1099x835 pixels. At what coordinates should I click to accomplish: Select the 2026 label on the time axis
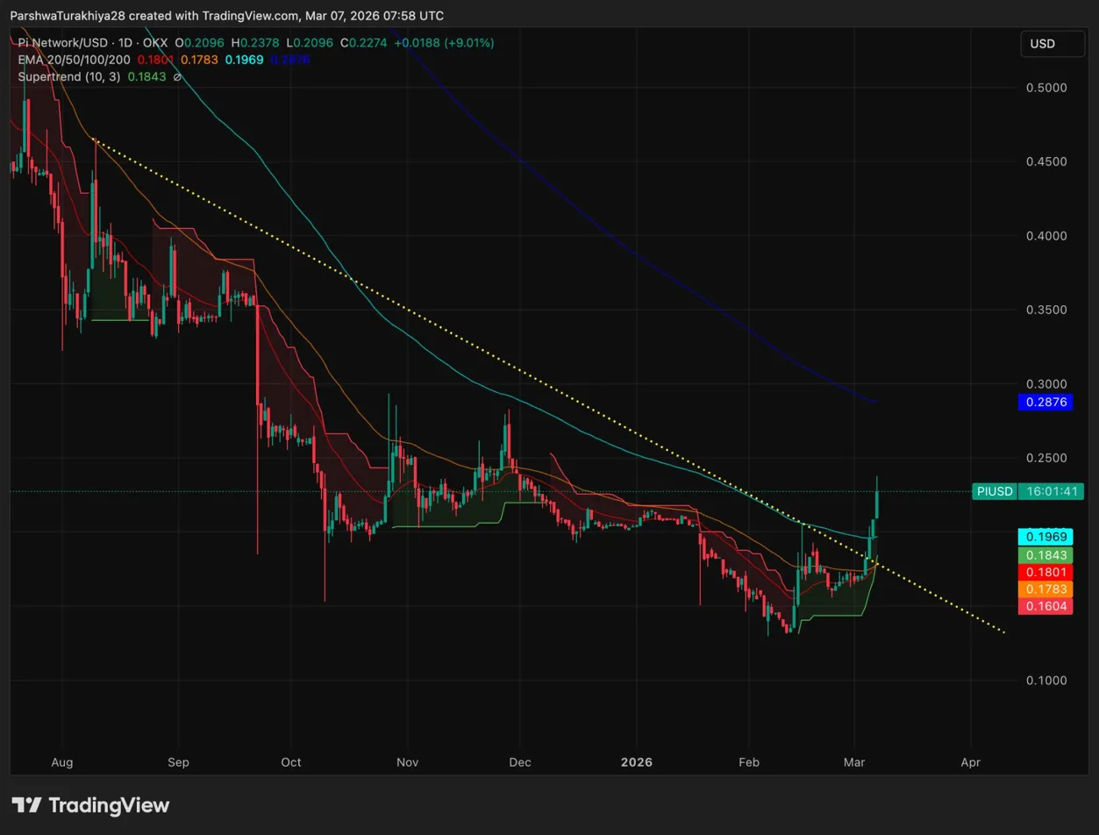point(637,762)
